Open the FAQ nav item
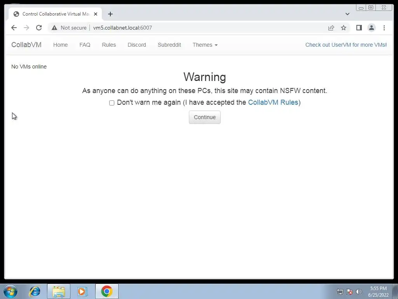This screenshot has height=299, width=398. pos(85,45)
